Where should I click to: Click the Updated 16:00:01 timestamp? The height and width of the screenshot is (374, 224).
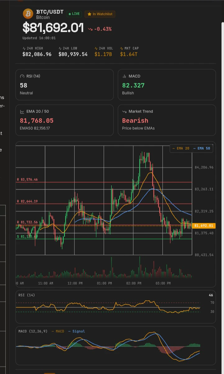[39, 38]
